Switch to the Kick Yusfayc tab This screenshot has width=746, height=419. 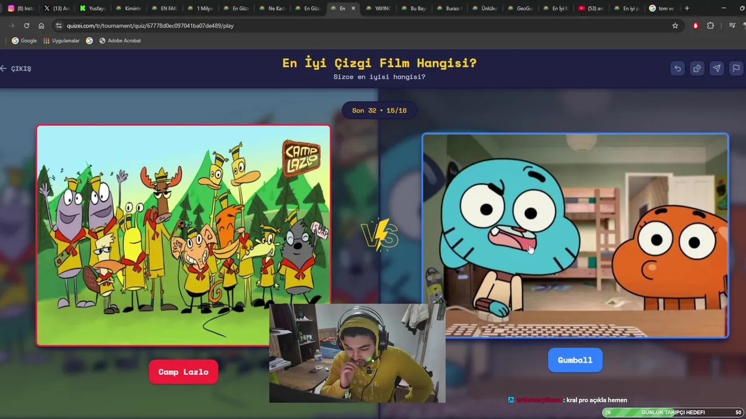coord(92,8)
